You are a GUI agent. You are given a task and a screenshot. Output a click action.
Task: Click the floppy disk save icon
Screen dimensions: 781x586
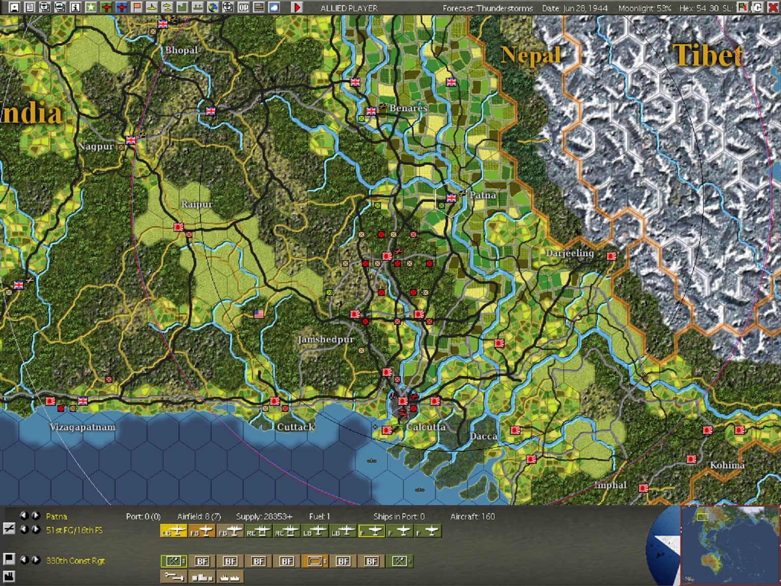click(x=15, y=7)
